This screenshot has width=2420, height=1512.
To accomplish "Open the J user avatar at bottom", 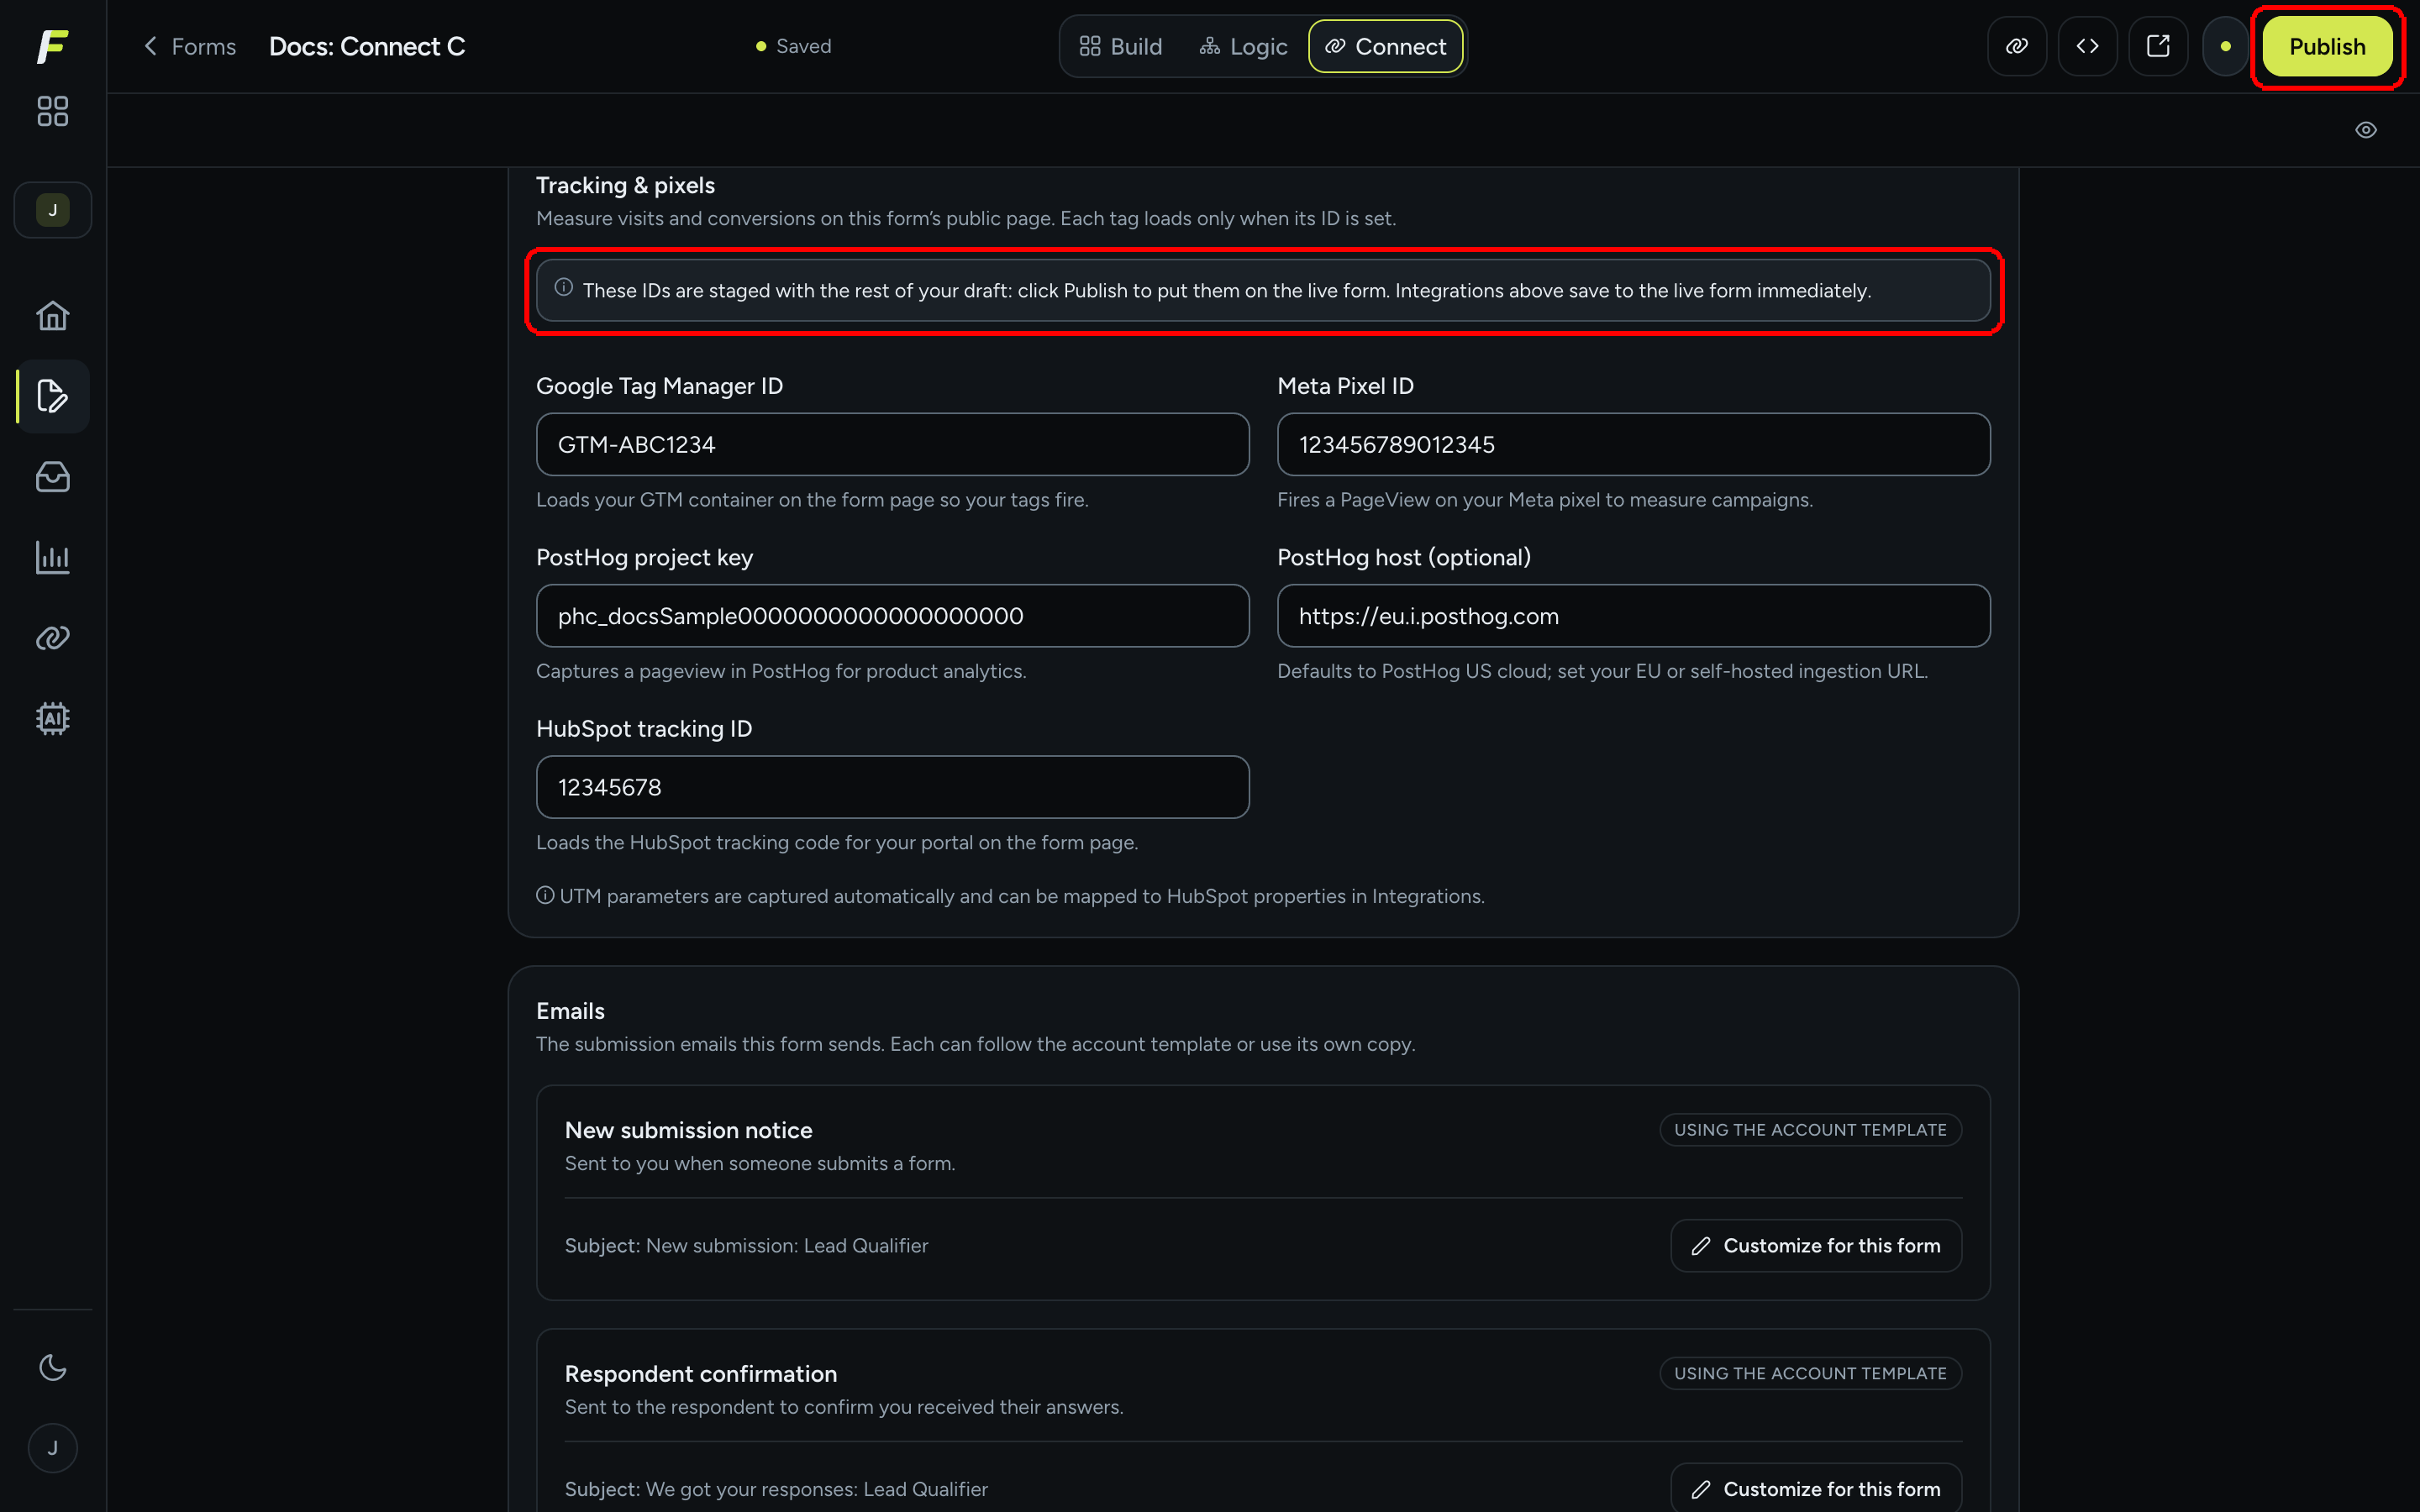I will [52, 1448].
